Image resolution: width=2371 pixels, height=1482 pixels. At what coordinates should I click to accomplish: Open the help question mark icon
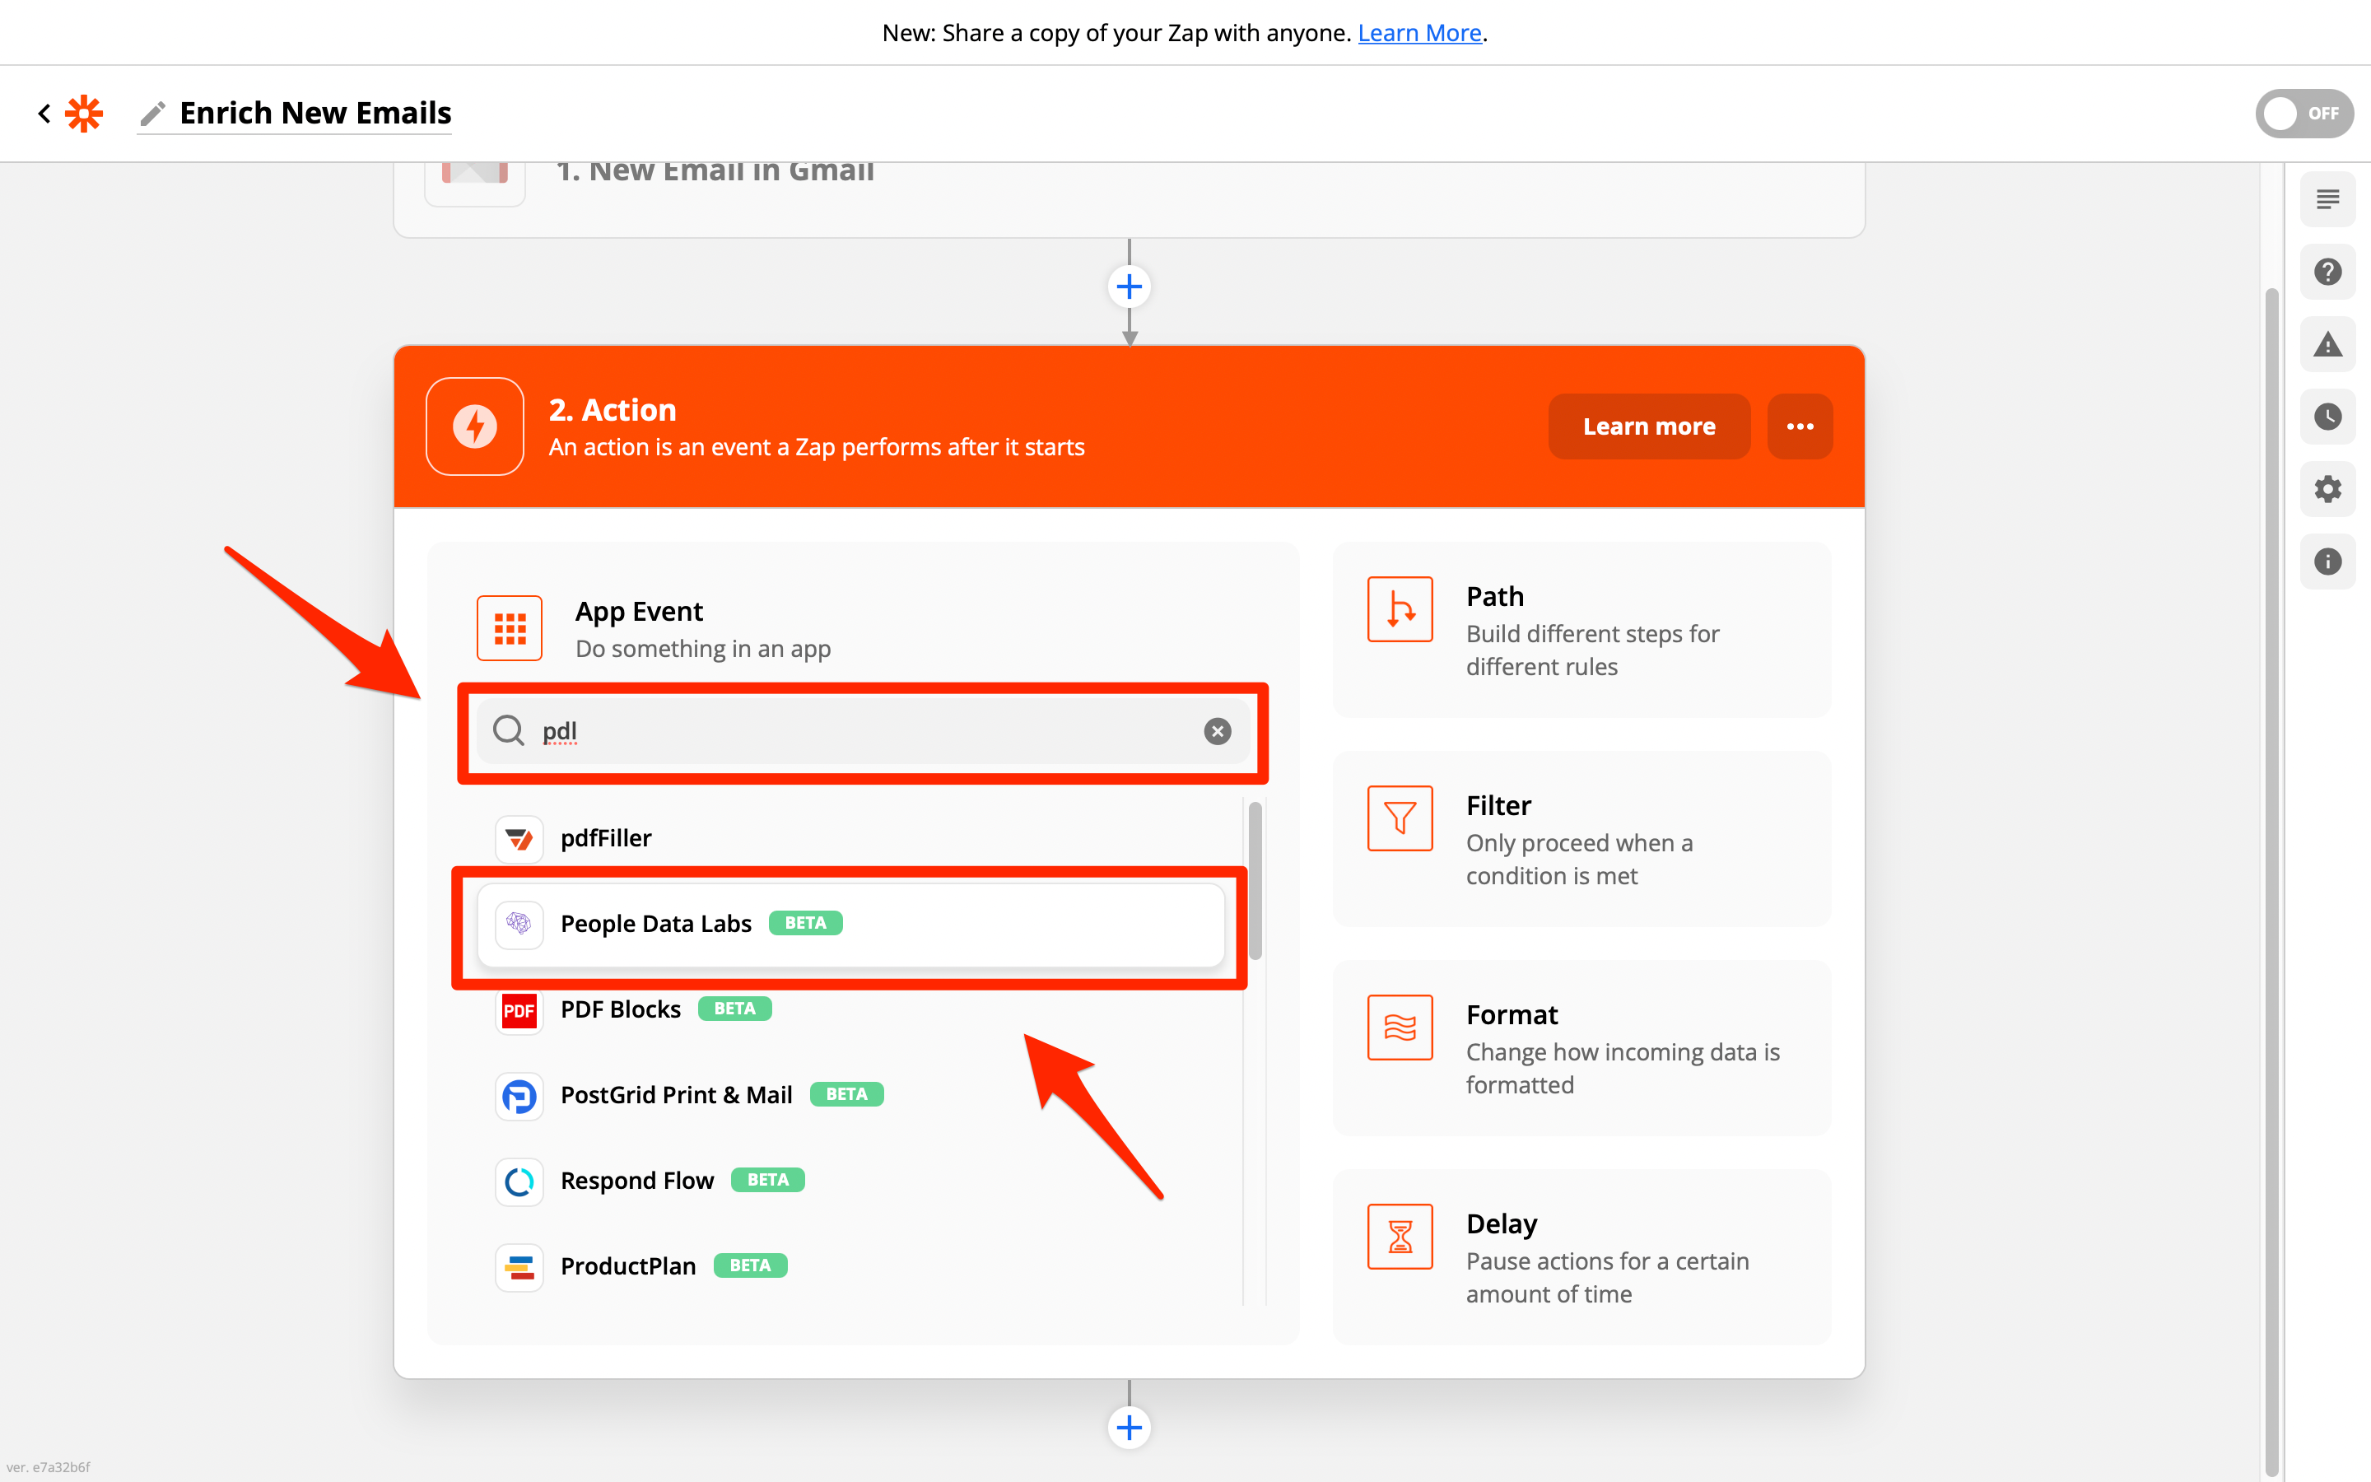click(x=2327, y=273)
